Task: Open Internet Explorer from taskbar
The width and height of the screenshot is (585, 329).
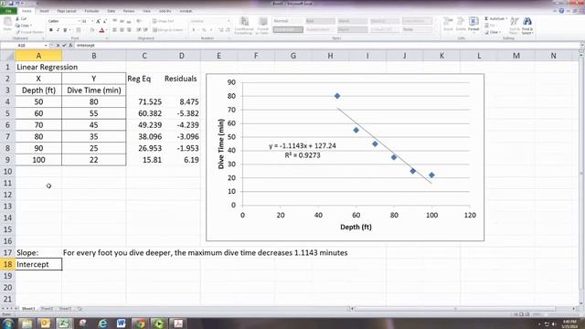Action: (x=102, y=324)
